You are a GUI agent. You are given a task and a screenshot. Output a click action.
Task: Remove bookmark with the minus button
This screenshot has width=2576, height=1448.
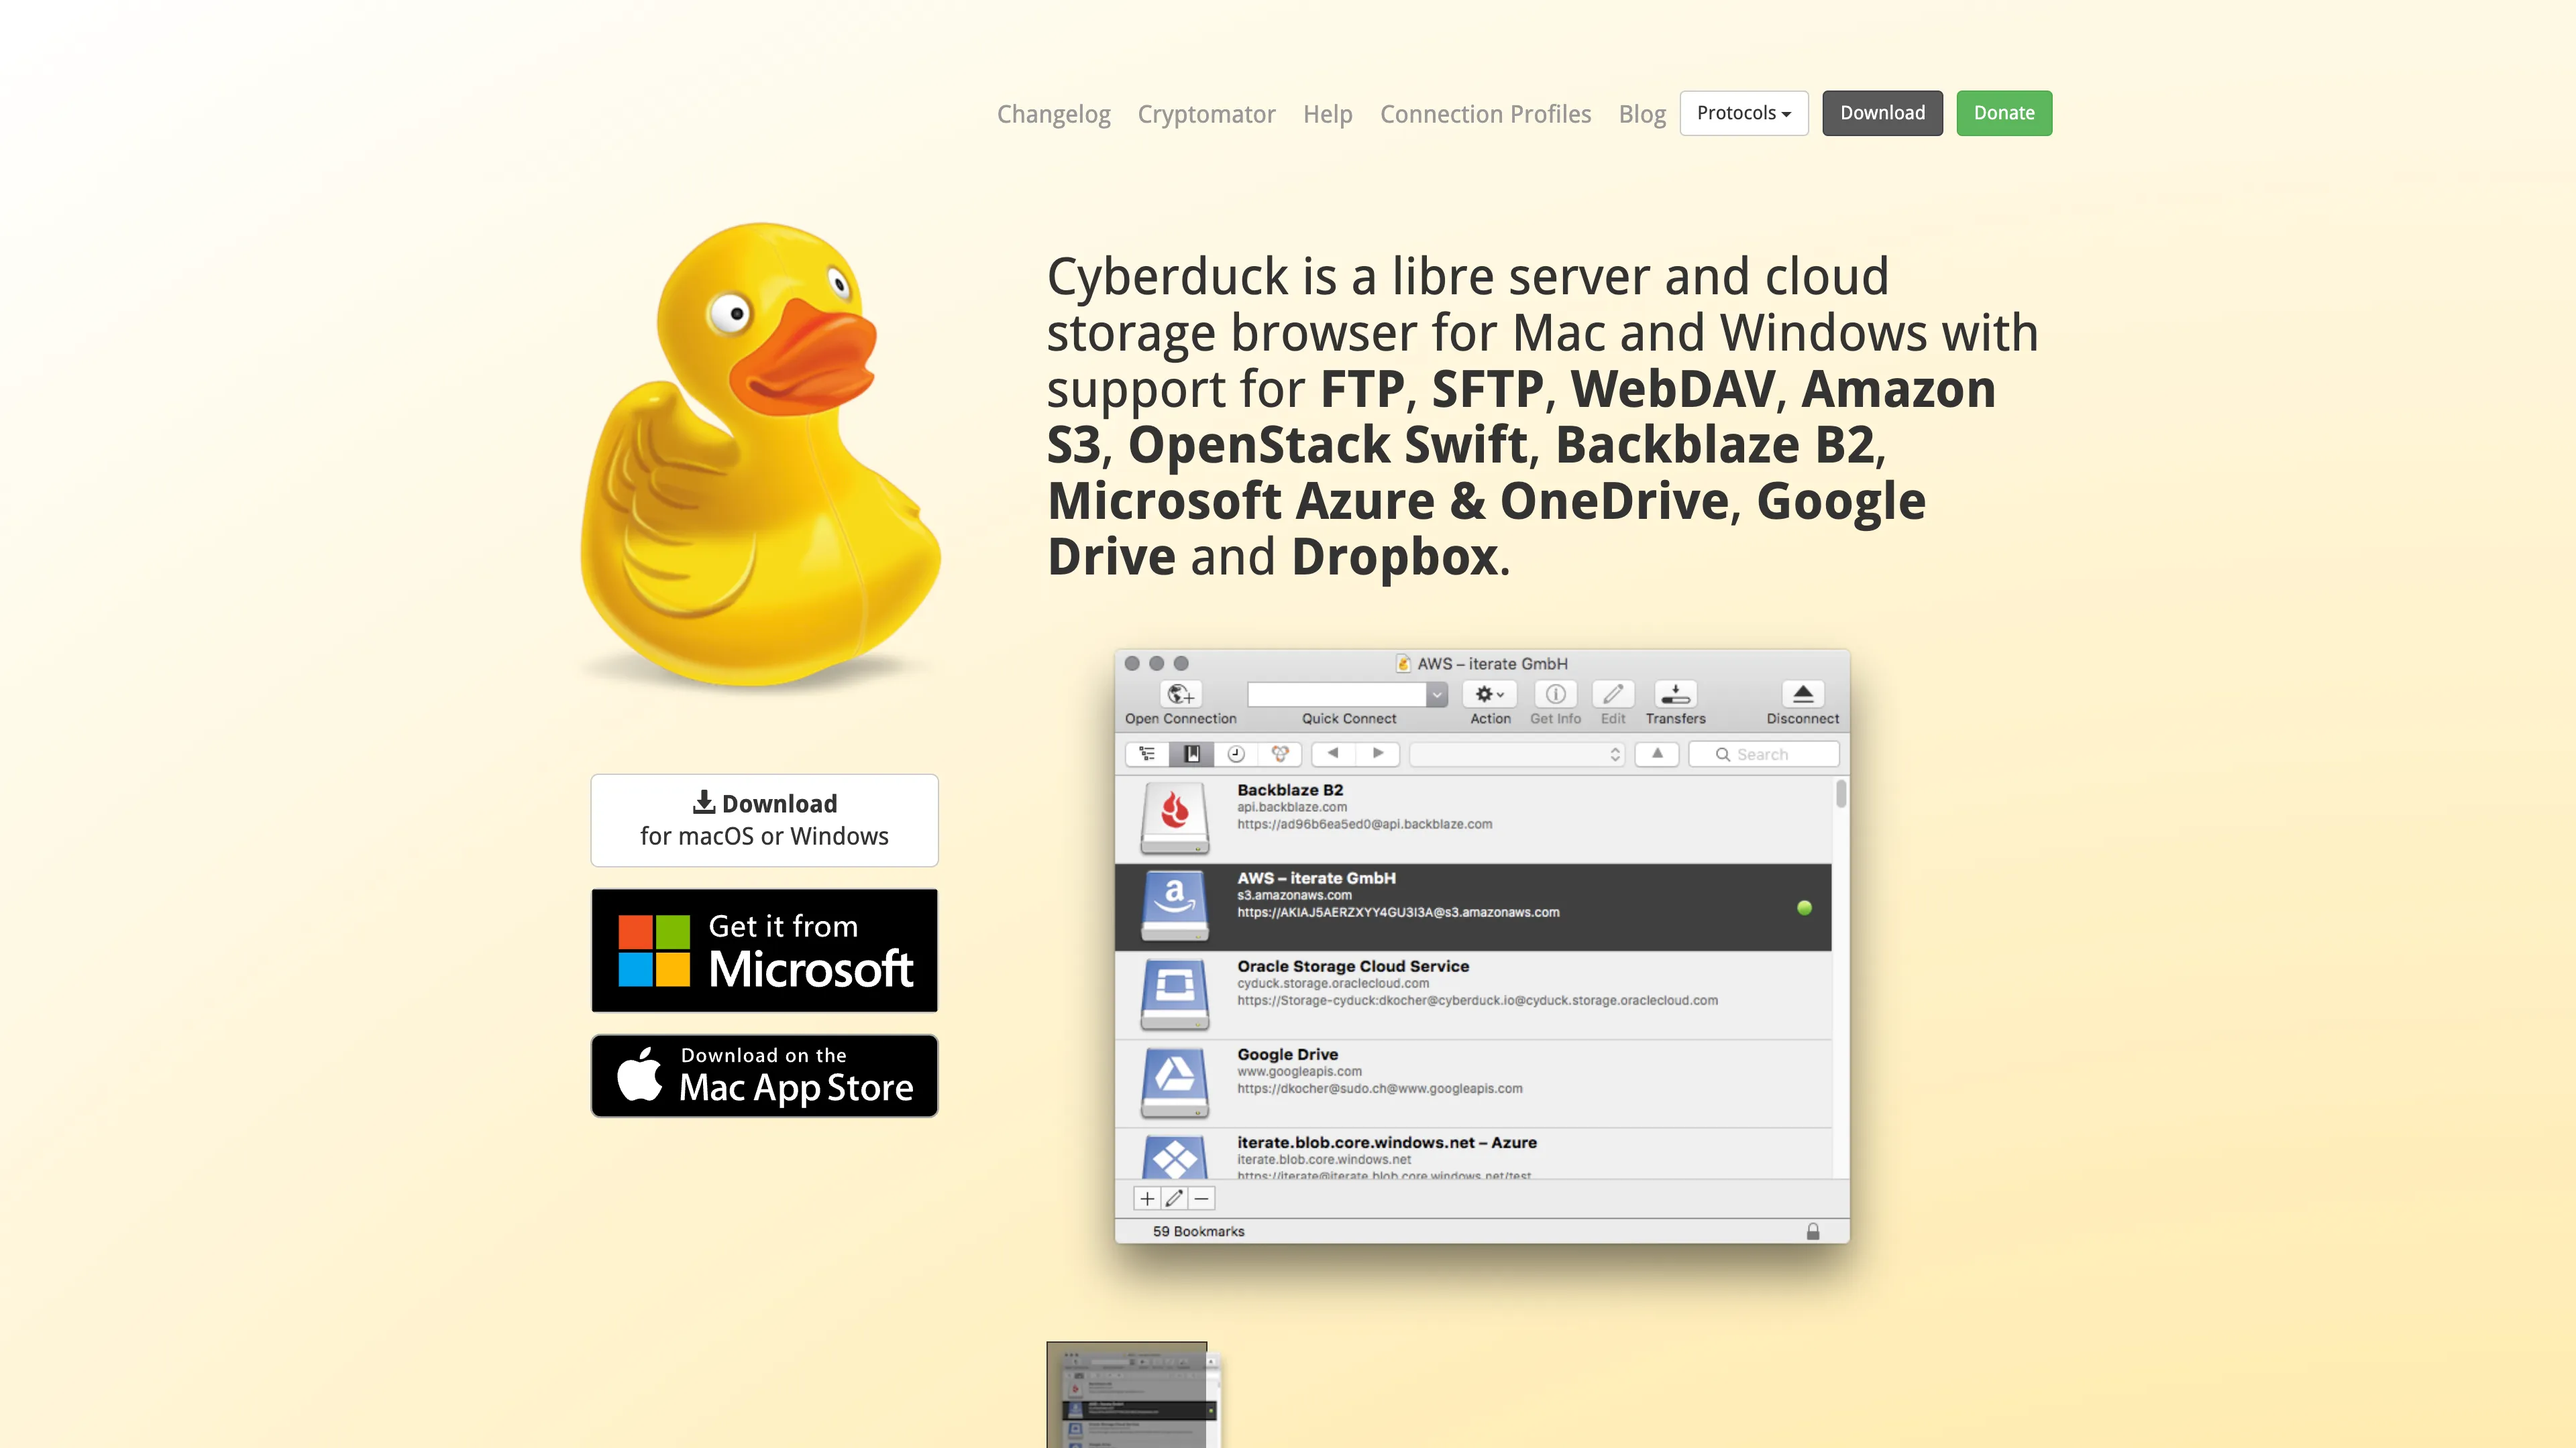point(1202,1198)
